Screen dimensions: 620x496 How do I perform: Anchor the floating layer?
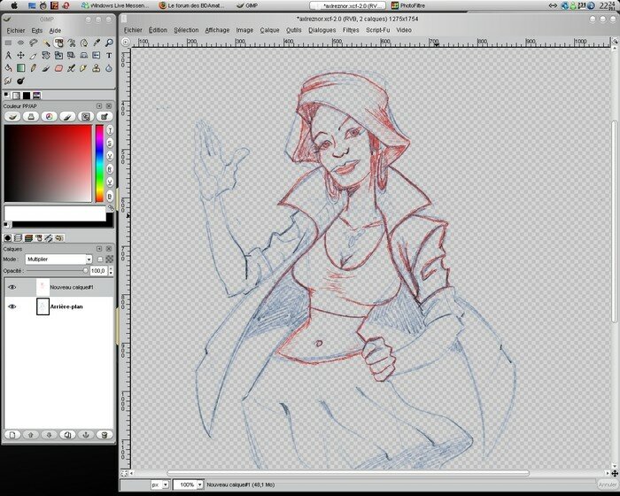pyautogui.click(x=86, y=435)
